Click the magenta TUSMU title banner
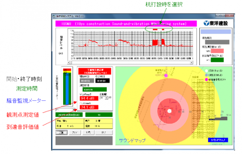The image size is (242, 154). (x=126, y=24)
